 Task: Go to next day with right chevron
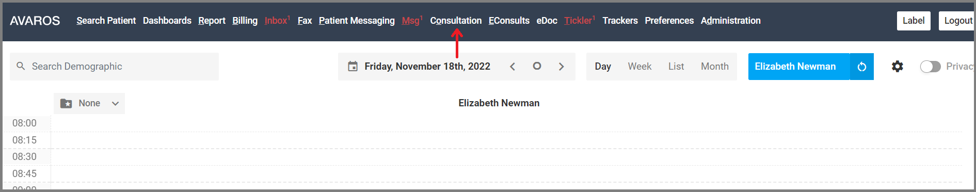[x=561, y=67]
